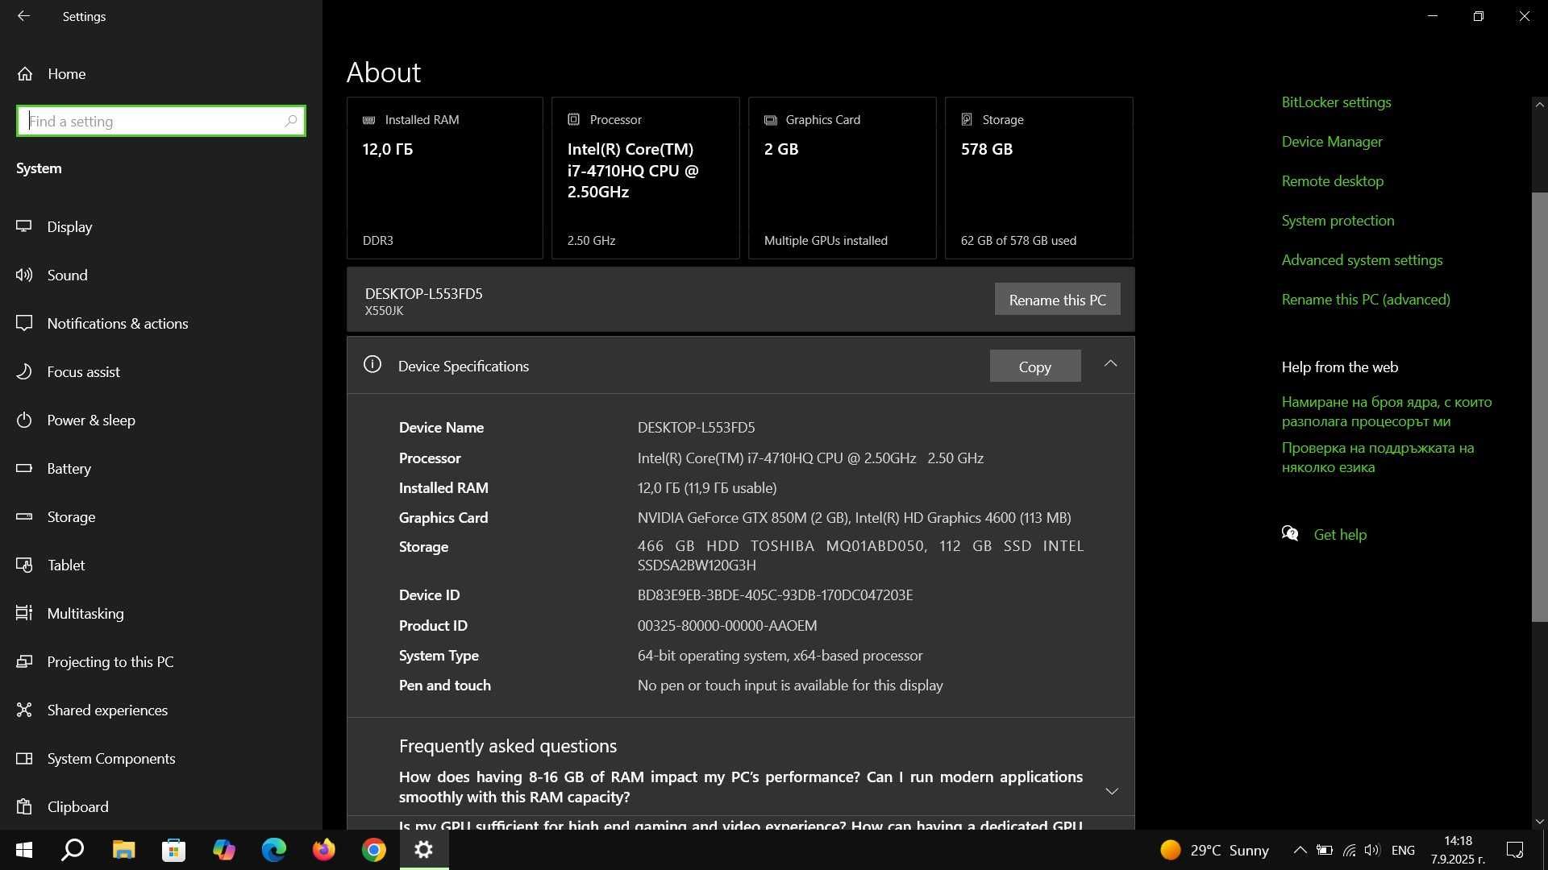Select the Storage icon in sidebar
The image size is (1548, 870).
pos(24,516)
